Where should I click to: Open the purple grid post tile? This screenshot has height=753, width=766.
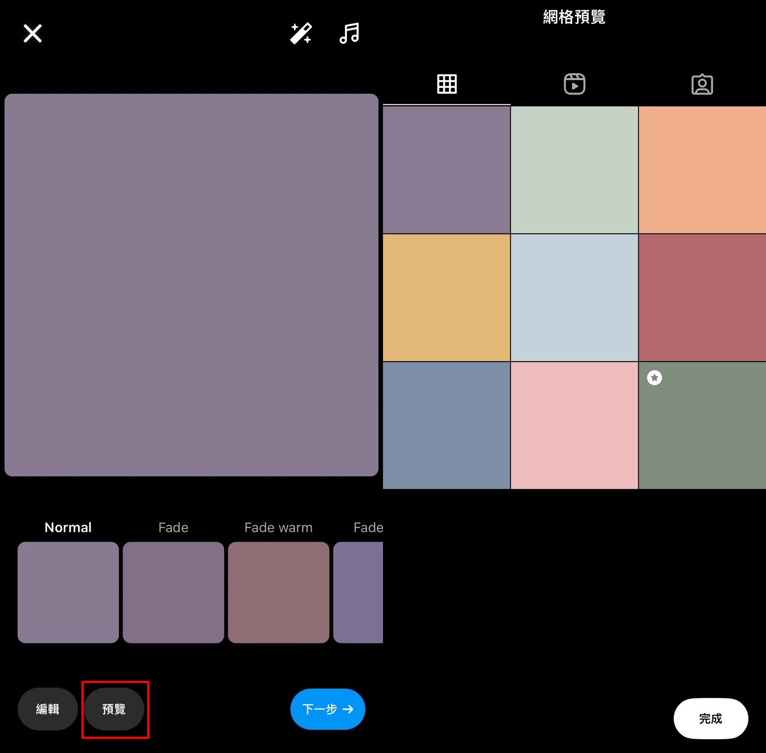tap(446, 170)
